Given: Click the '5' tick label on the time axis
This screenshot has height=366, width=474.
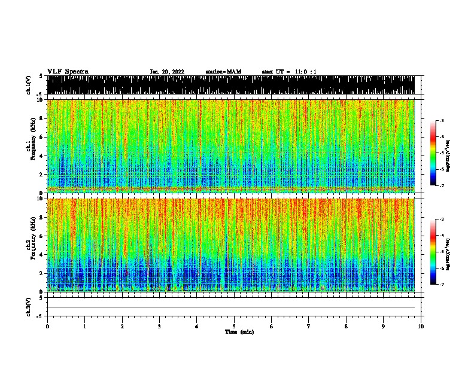Looking at the screenshot, I should [234, 327].
